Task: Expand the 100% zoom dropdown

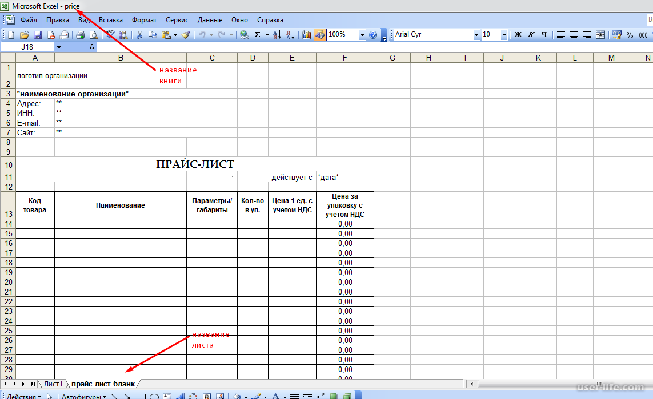Action: [362, 35]
